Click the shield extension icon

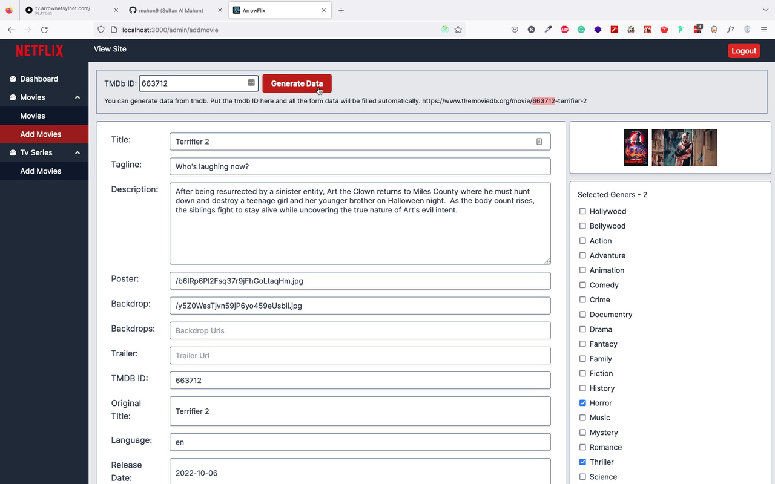pos(747,30)
